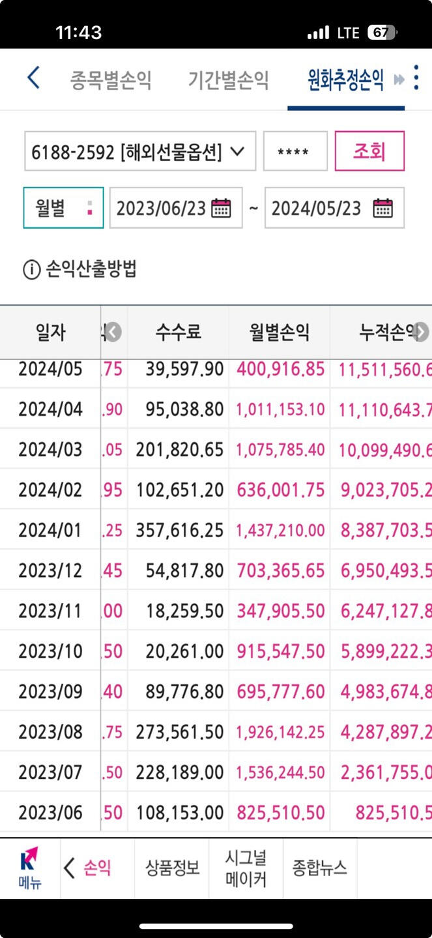Select the 원화추정손익 tab
This screenshot has height=938, width=432.
click(x=345, y=80)
